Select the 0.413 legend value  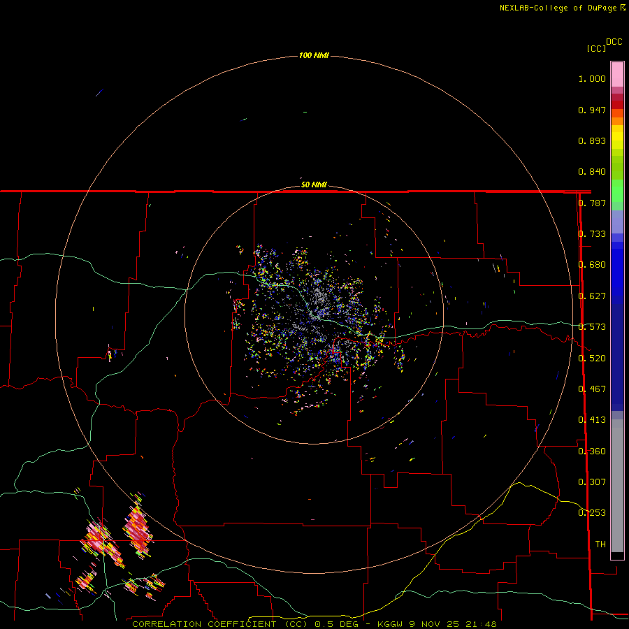pos(592,420)
